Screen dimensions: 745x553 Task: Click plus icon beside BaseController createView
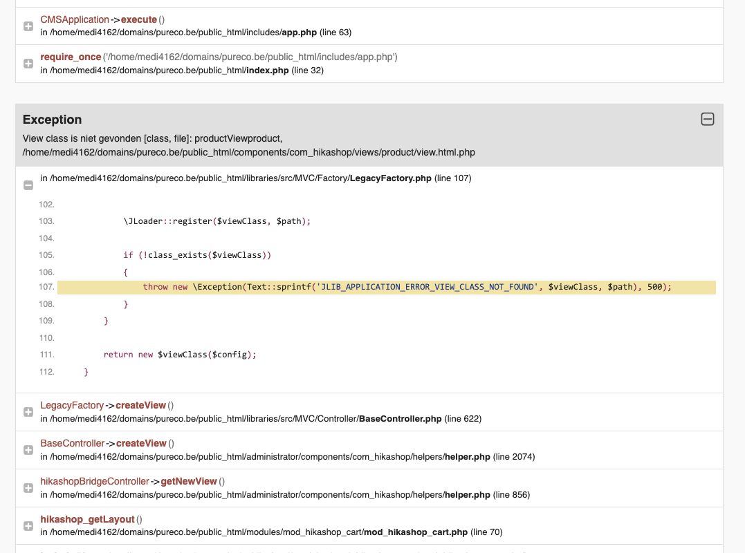pyautogui.click(x=28, y=450)
